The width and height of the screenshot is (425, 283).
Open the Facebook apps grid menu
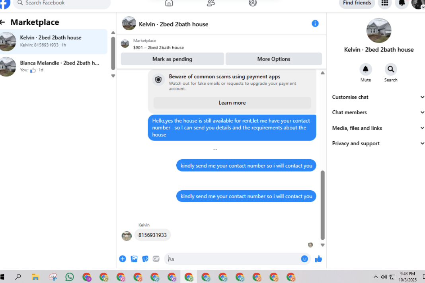pyautogui.click(x=385, y=3)
